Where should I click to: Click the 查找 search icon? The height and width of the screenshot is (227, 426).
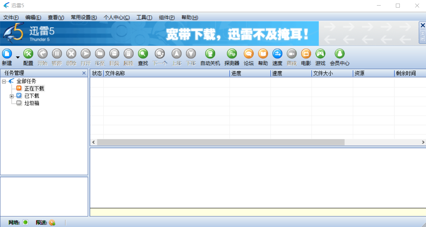click(x=143, y=54)
